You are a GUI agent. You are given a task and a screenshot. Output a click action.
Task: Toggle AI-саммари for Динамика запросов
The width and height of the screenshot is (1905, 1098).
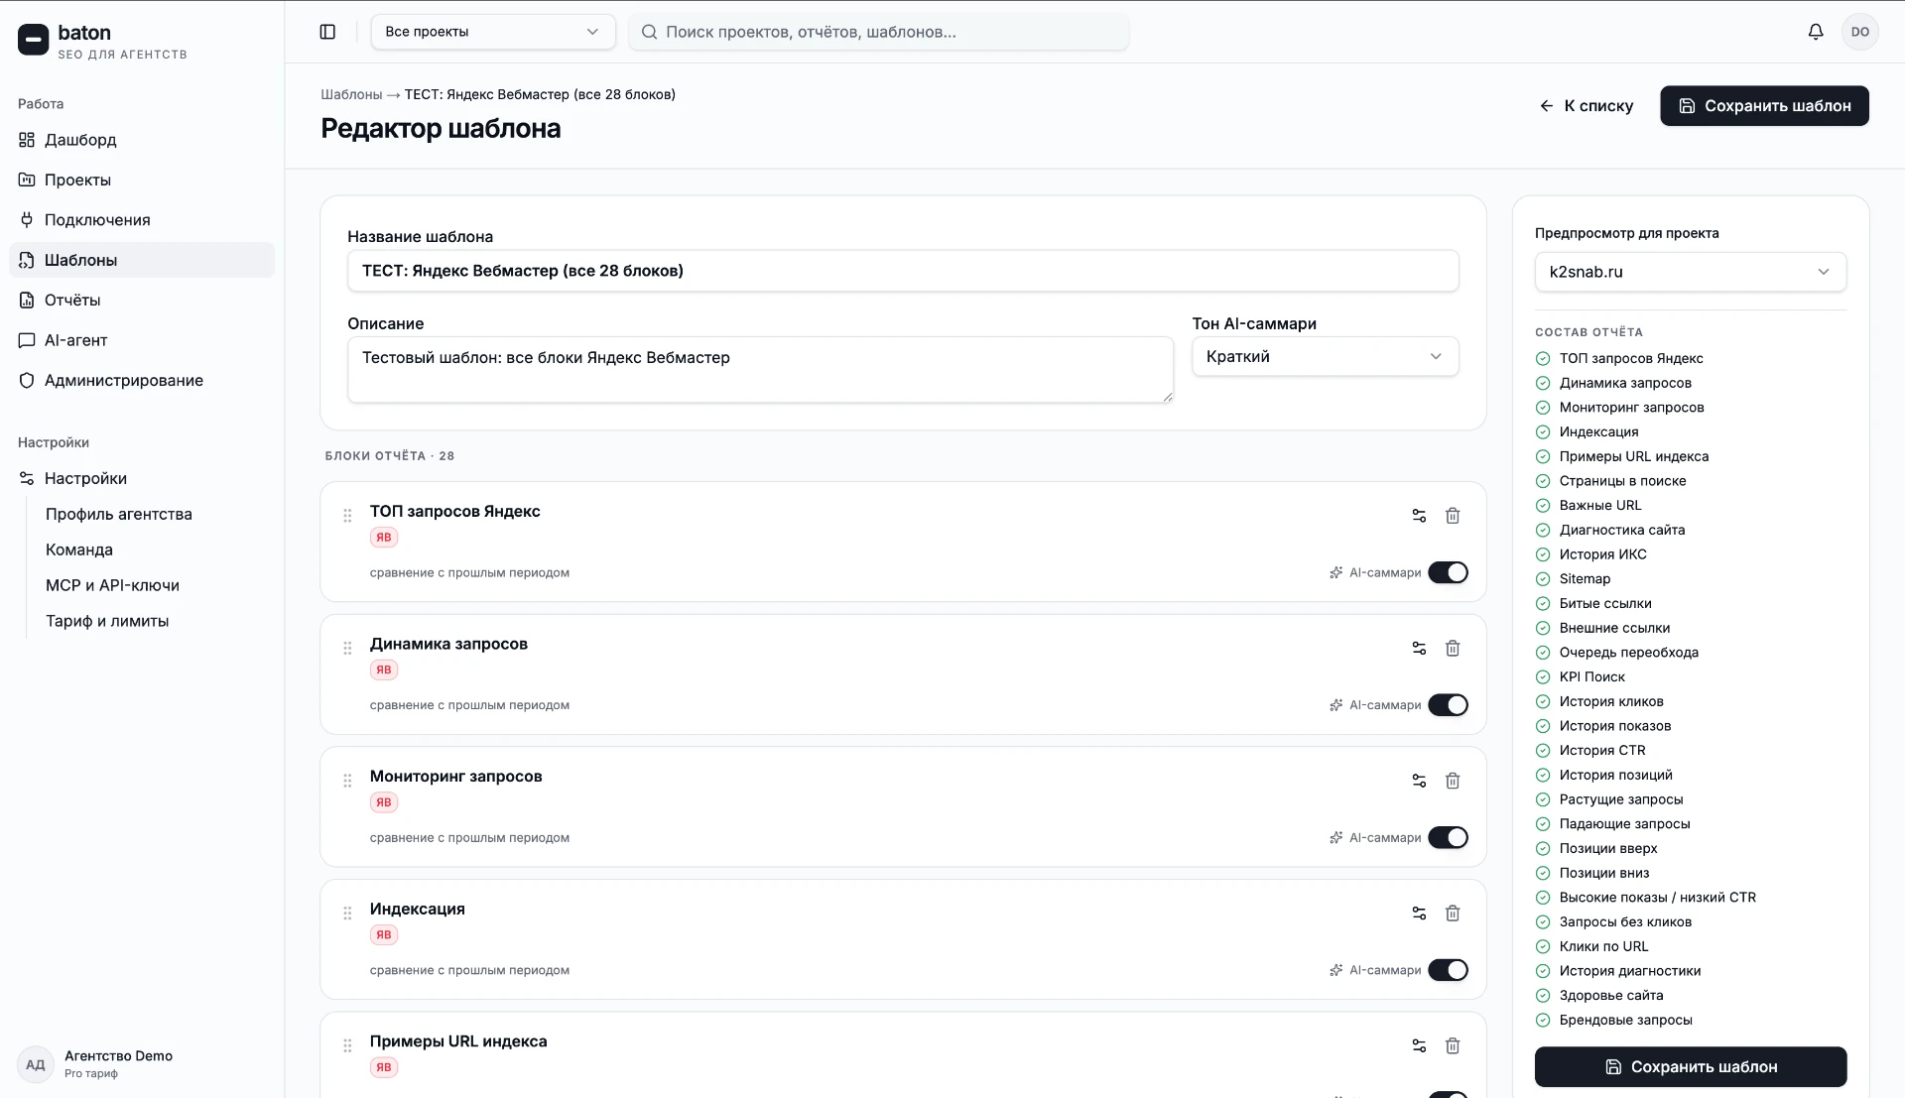pyautogui.click(x=1448, y=705)
